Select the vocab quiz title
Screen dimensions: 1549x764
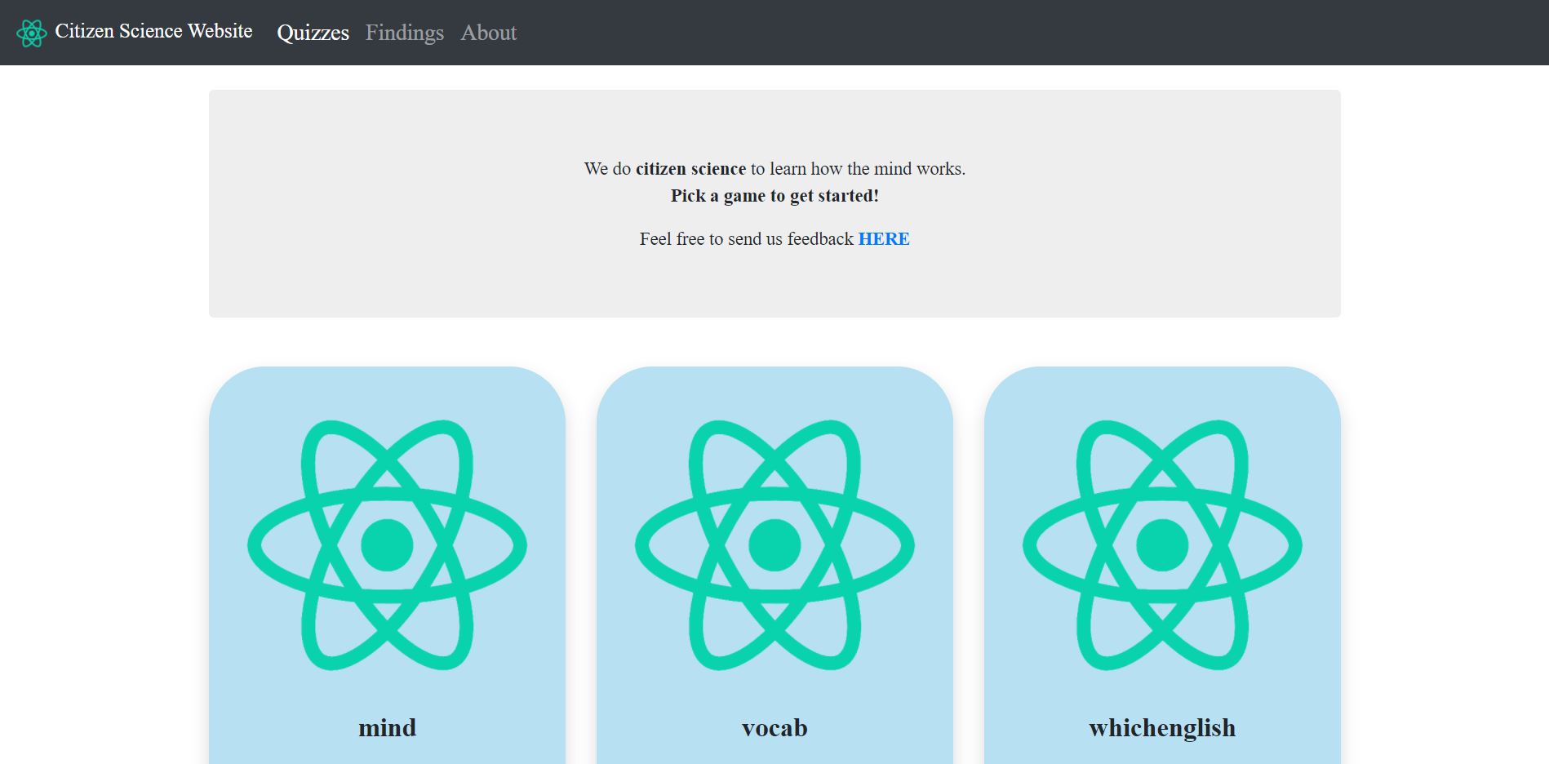[x=774, y=727]
